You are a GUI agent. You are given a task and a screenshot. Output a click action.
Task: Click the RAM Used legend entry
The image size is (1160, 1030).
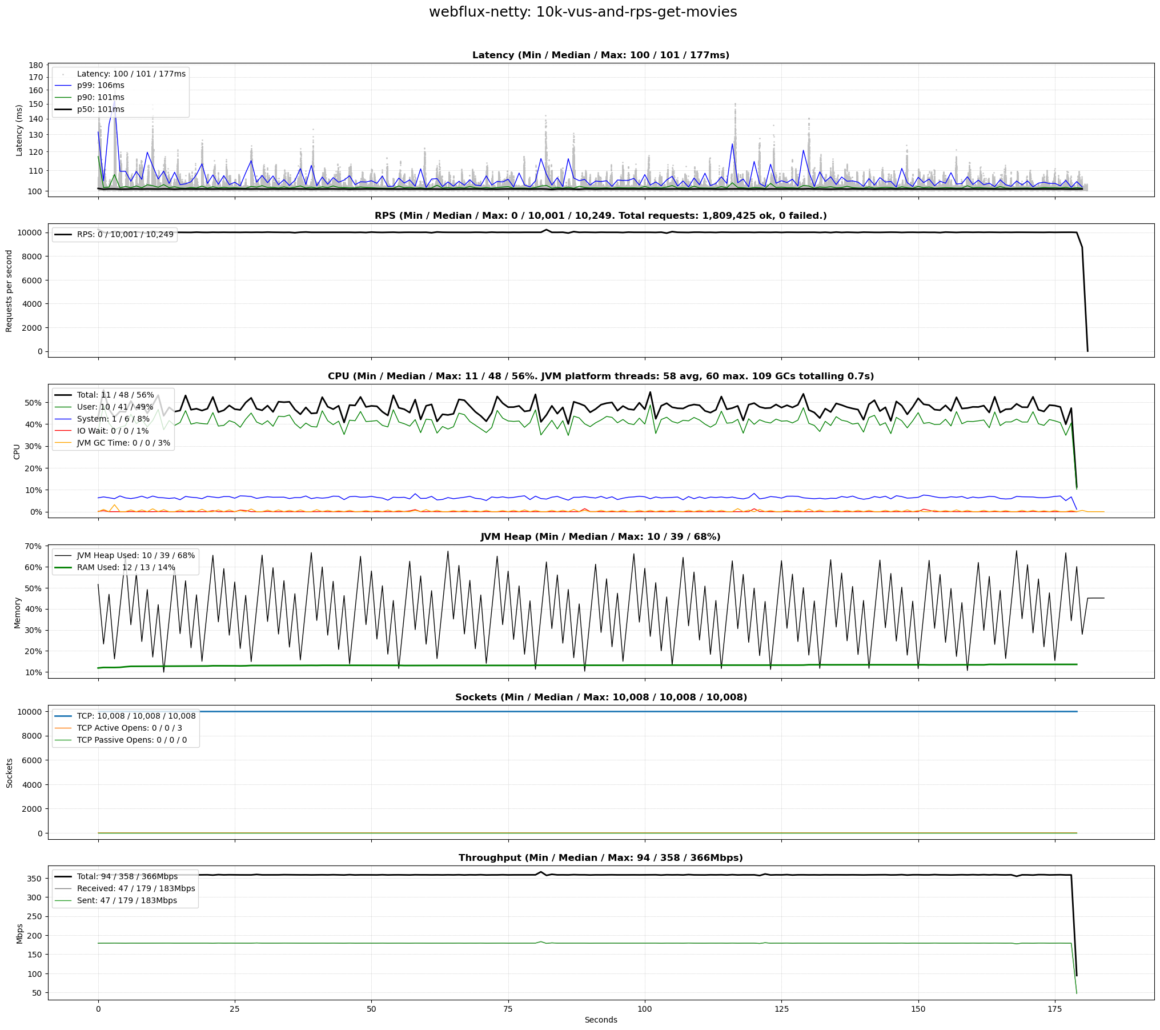126,568
